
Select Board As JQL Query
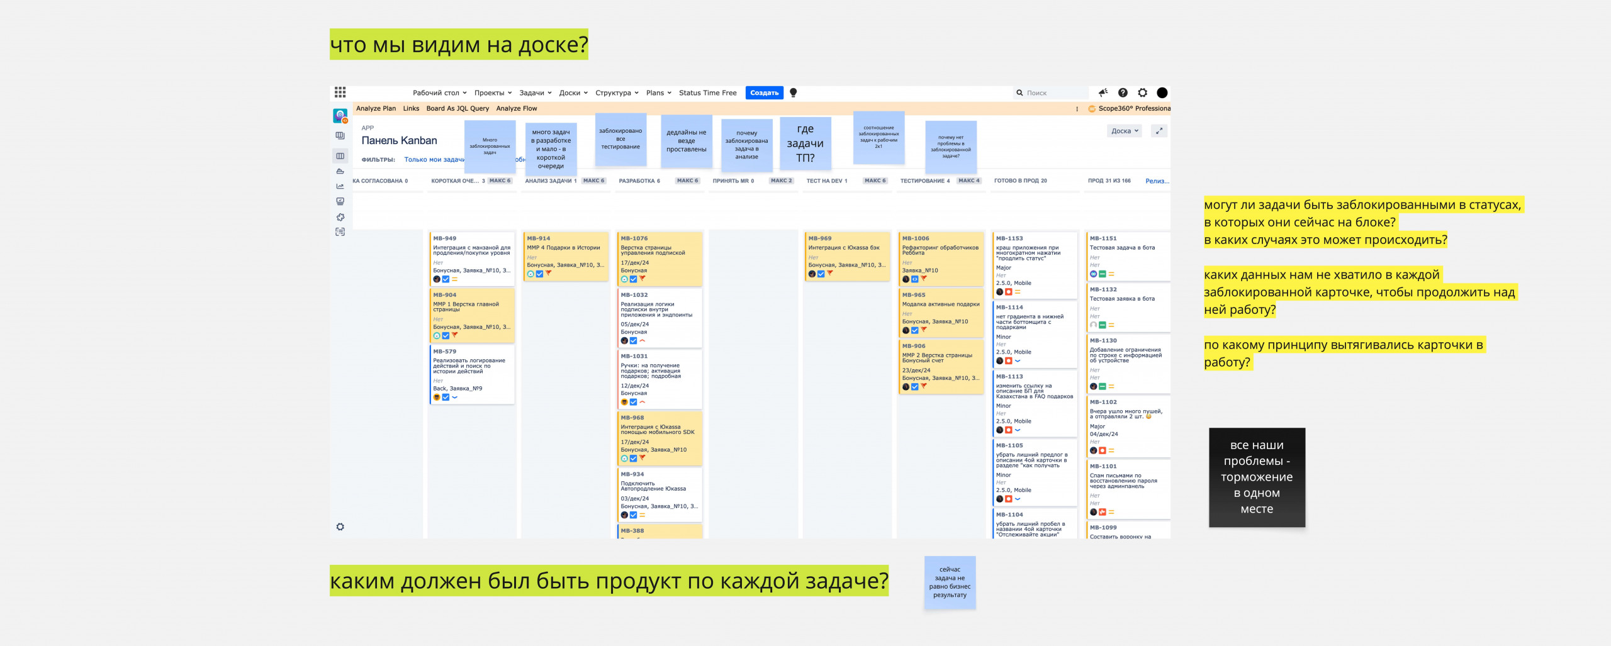click(457, 108)
